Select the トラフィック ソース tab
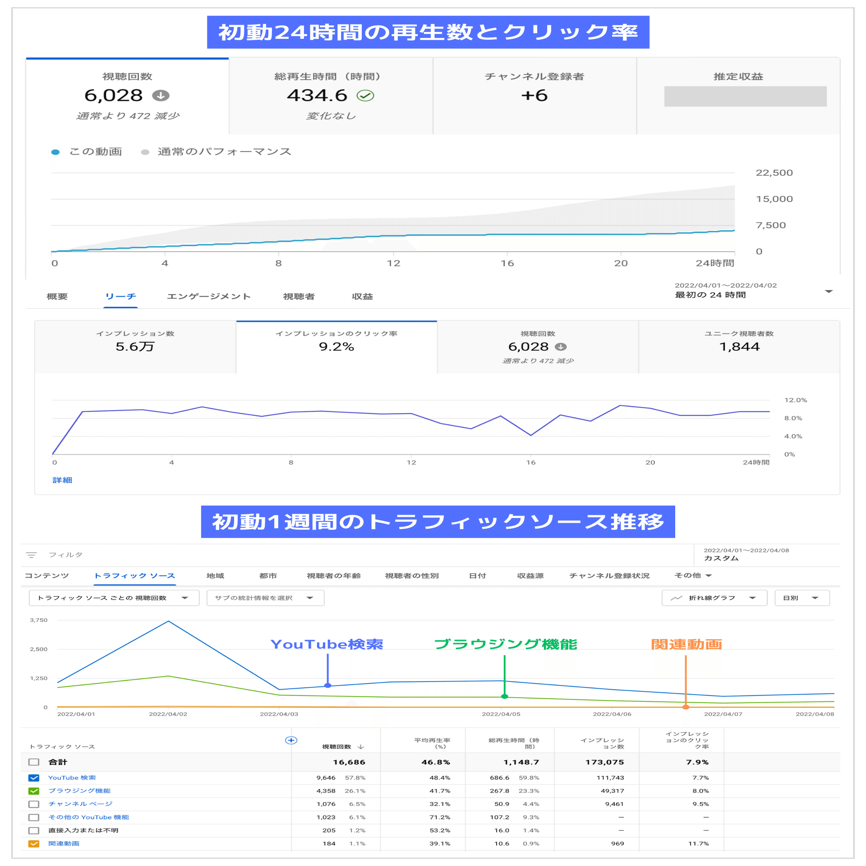Viewport: 866px width, 866px height. click(x=134, y=576)
